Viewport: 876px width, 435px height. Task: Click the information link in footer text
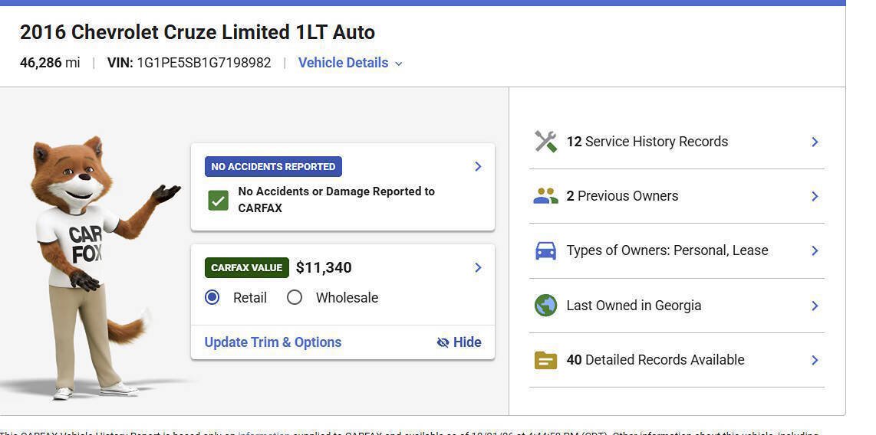click(x=264, y=432)
